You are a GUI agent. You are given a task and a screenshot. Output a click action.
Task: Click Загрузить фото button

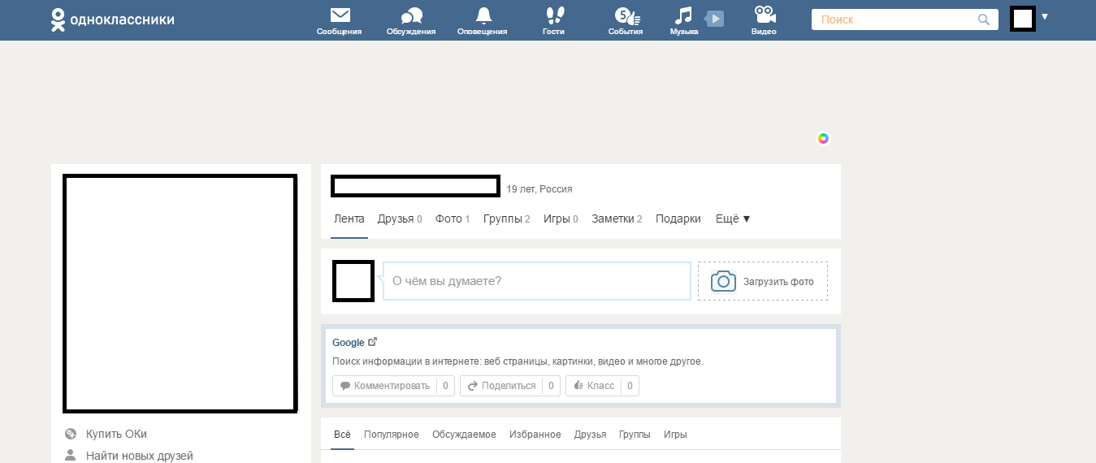point(763,281)
